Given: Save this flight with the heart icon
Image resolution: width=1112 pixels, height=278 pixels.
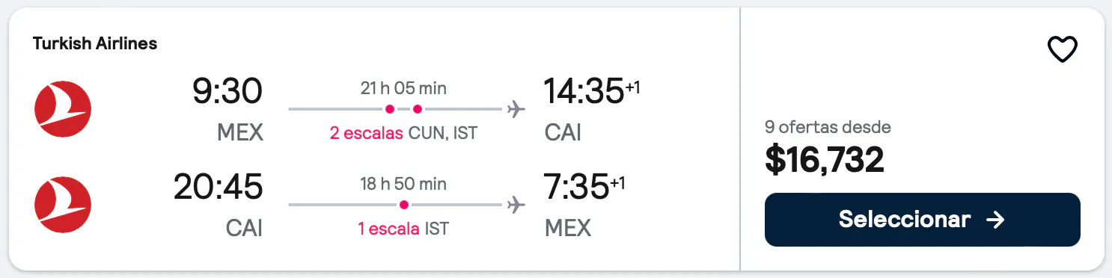Looking at the screenshot, I should point(1061,50).
